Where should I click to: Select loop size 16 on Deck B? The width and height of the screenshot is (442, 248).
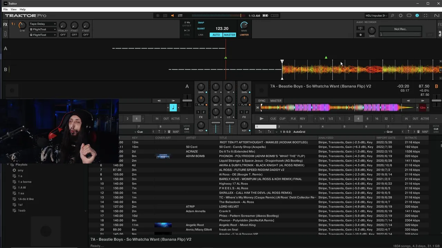(x=377, y=118)
